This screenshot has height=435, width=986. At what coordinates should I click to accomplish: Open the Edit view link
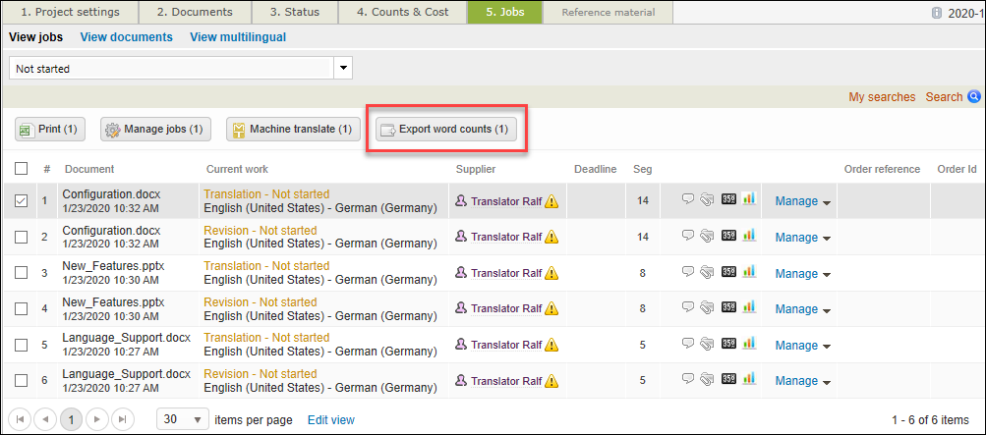(330, 419)
